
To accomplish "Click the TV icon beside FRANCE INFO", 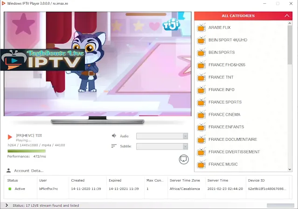I will pos(201,90).
